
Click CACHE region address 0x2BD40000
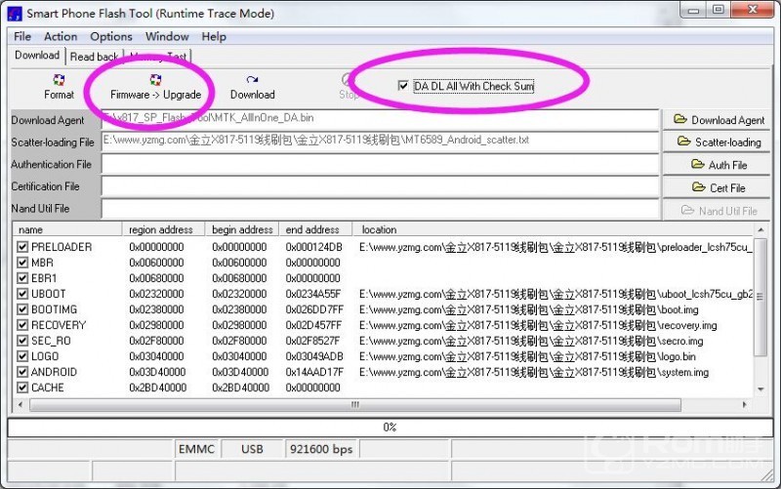157,387
